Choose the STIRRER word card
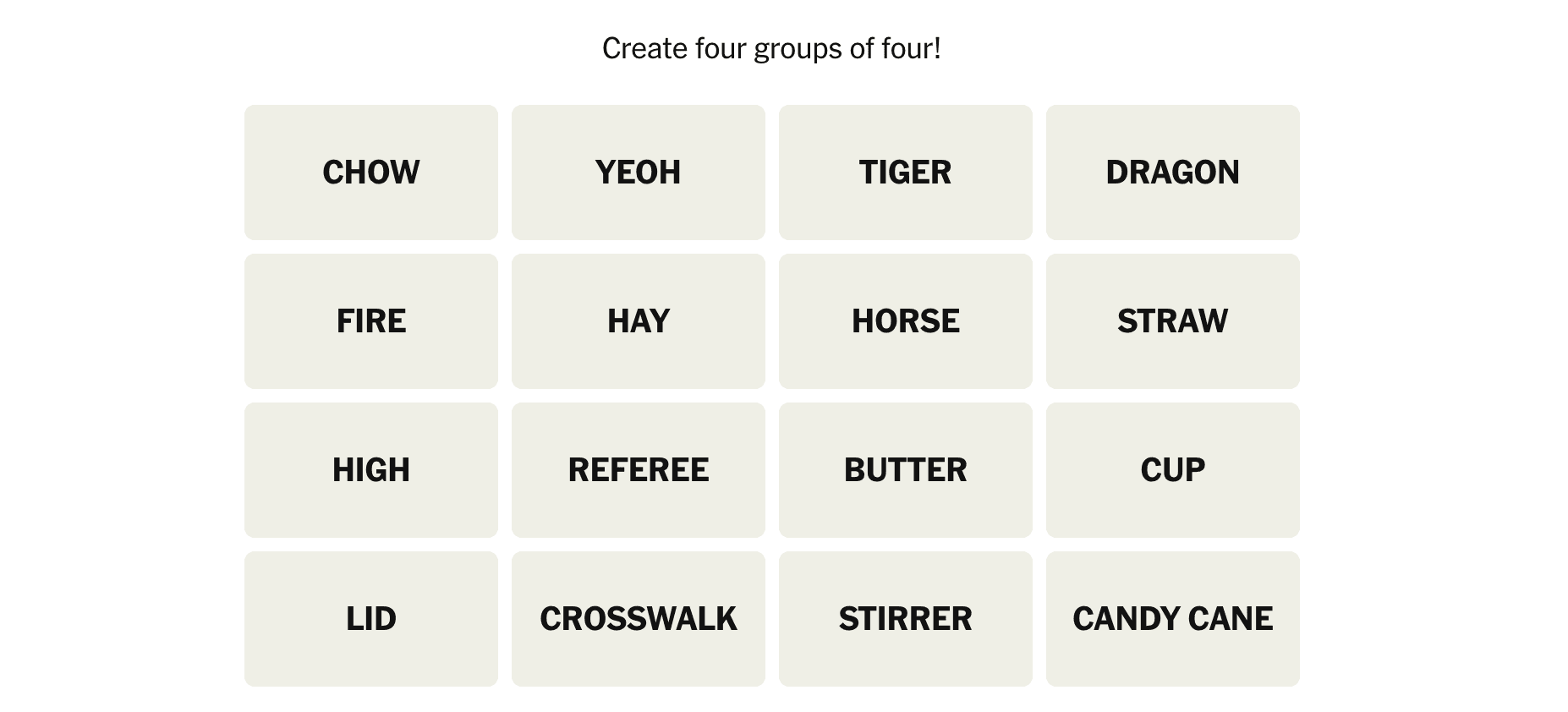Image resolution: width=1568 pixels, height=712 pixels. [x=905, y=619]
